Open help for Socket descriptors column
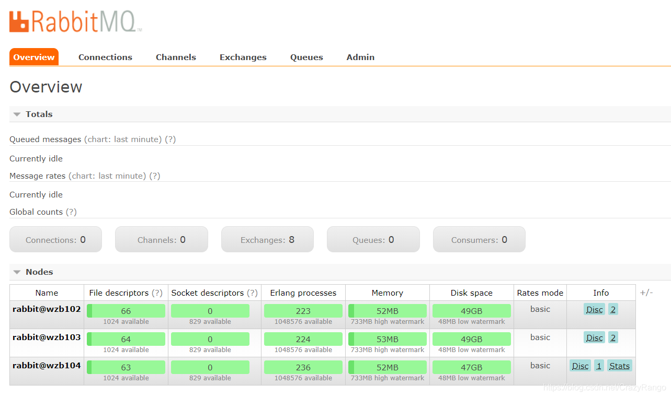The width and height of the screenshot is (671, 397). click(x=252, y=293)
